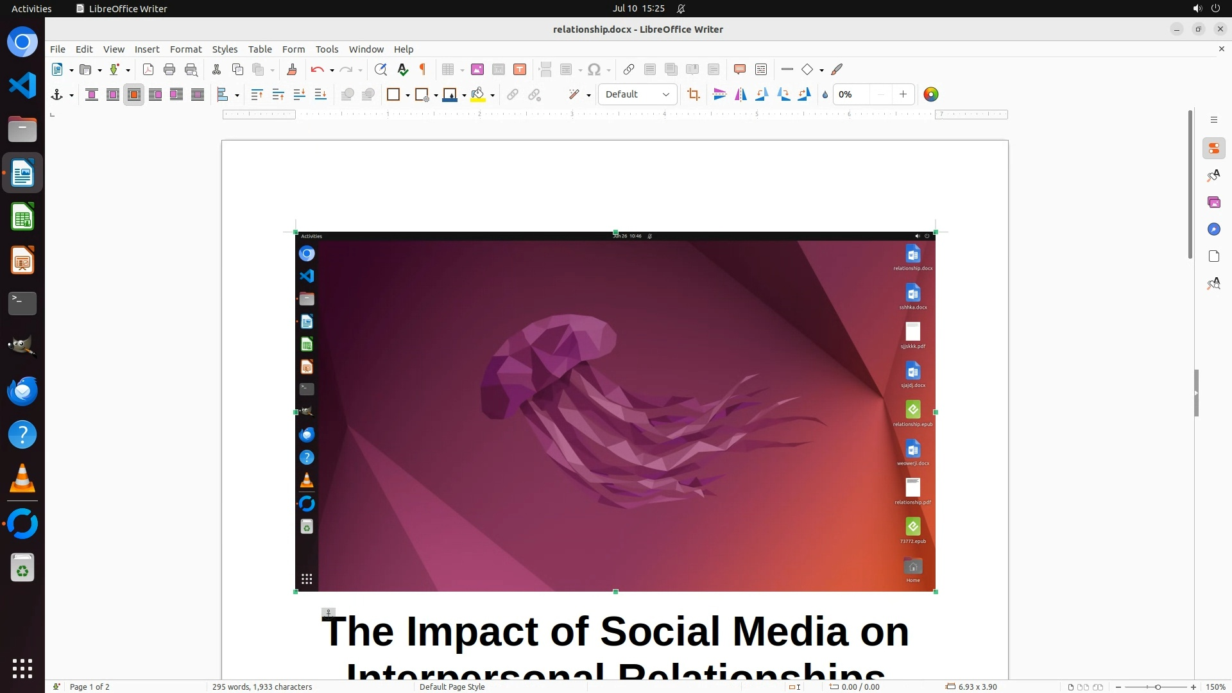Open Thunderbird from the dock

click(22, 391)
